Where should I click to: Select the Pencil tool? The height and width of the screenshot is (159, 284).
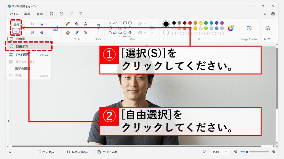point(68,24)
